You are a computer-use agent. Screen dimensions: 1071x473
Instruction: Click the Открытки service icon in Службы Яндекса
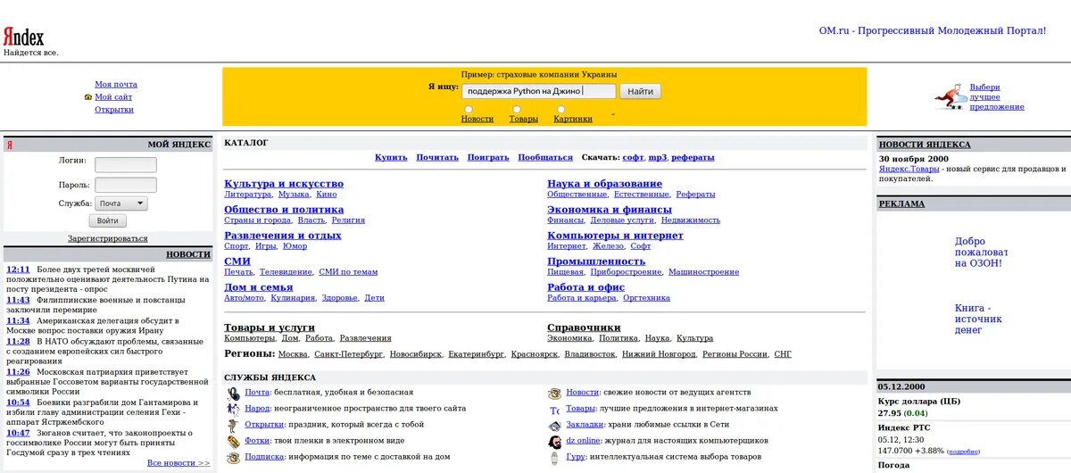coord(233,425)
